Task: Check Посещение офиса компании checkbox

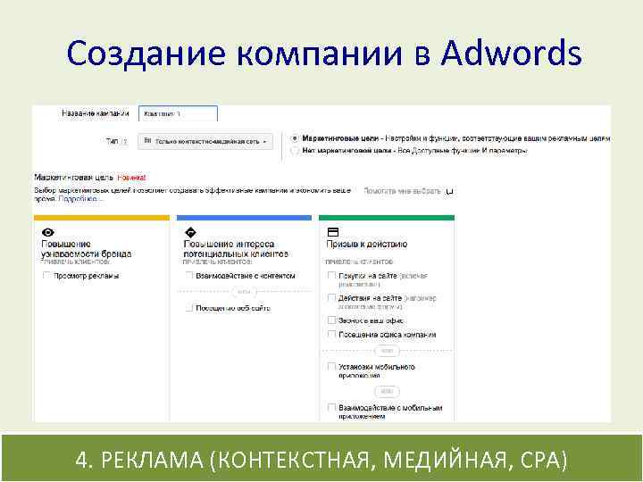Action: tap(331, 335)
